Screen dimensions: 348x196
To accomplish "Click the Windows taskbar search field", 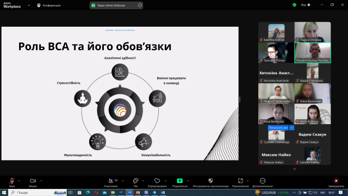I will 38,192.
